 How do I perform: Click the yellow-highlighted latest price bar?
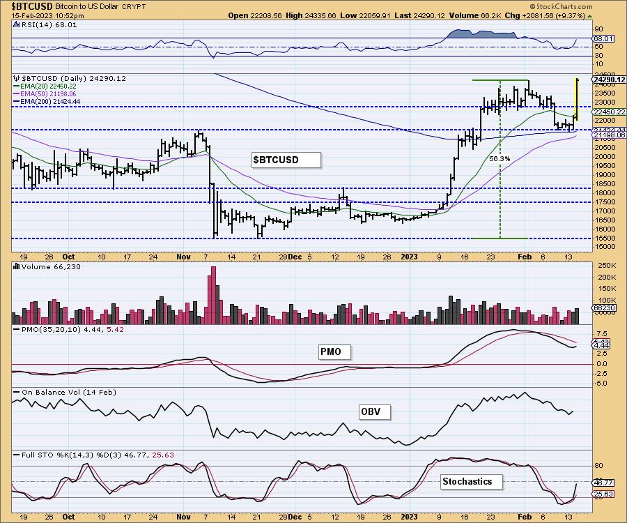577,99
